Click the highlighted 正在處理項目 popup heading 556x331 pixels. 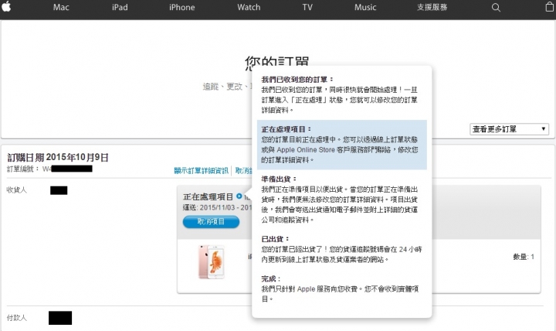(286, 129)
